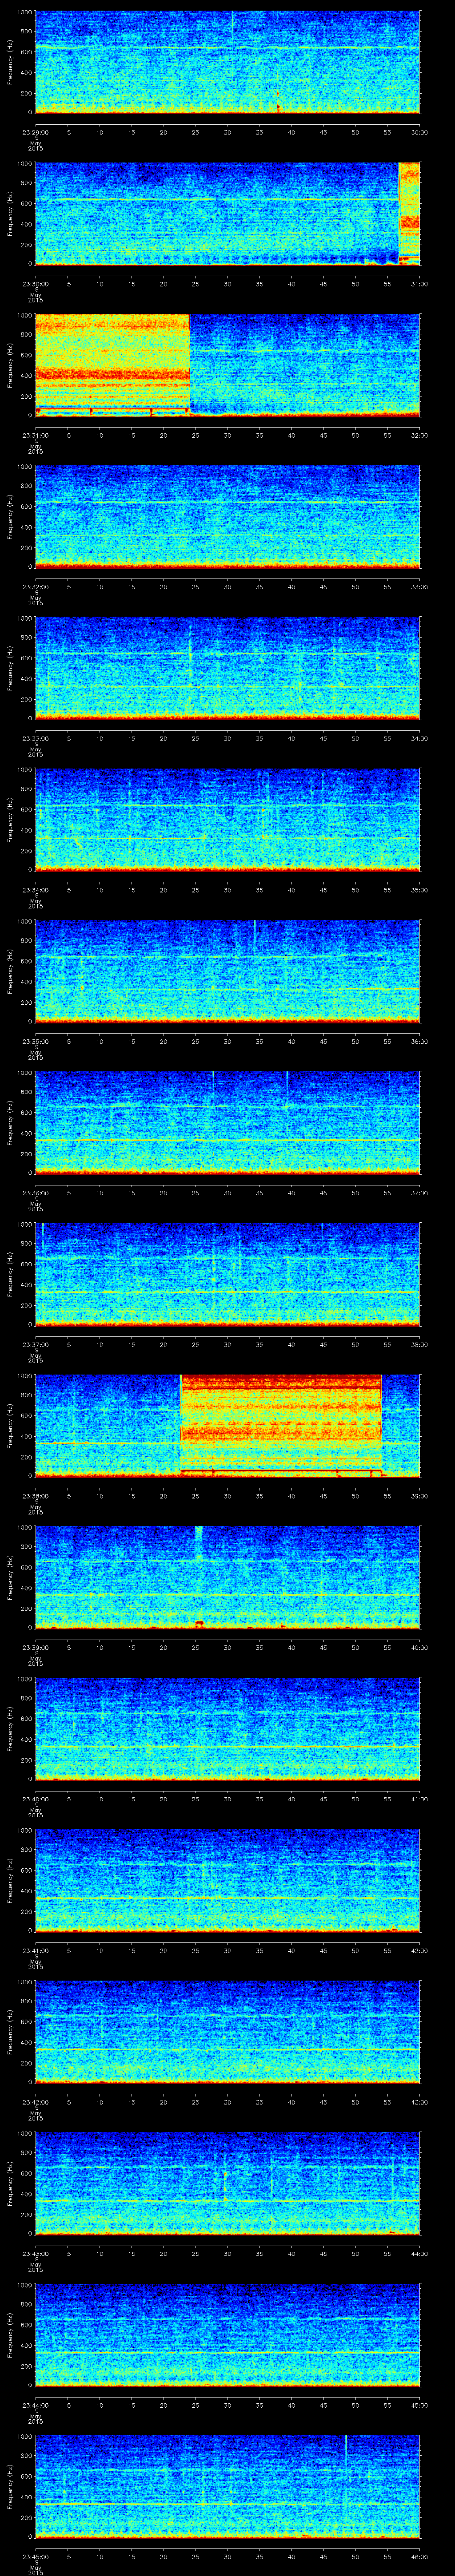Screen dimensions: 455x2576
Task: Pick the spectrogram panel starting at 23:33:00
Action: tap(227, 669)
